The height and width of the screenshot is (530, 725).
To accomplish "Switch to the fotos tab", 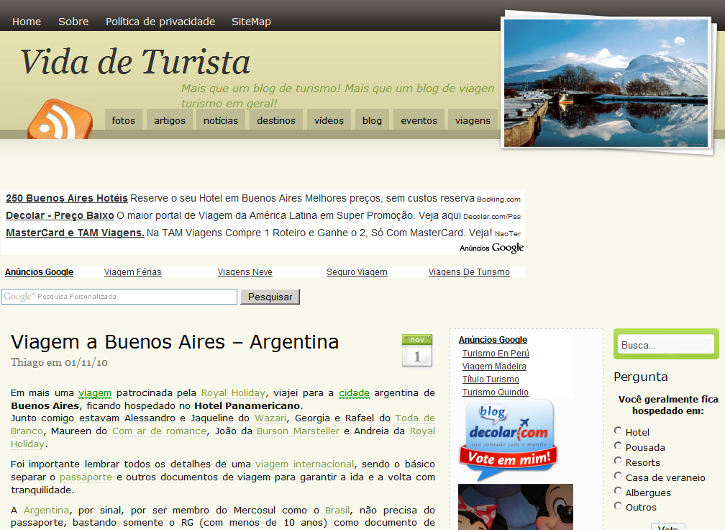I will [x=124, y=120].
